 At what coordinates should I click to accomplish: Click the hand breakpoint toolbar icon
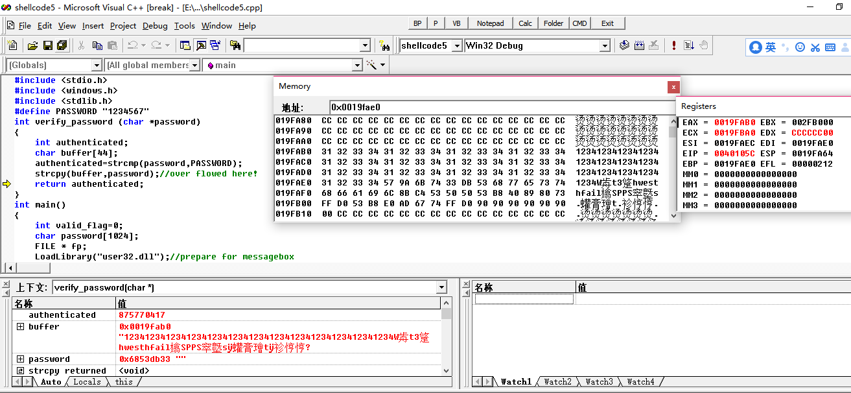point(704,45)
